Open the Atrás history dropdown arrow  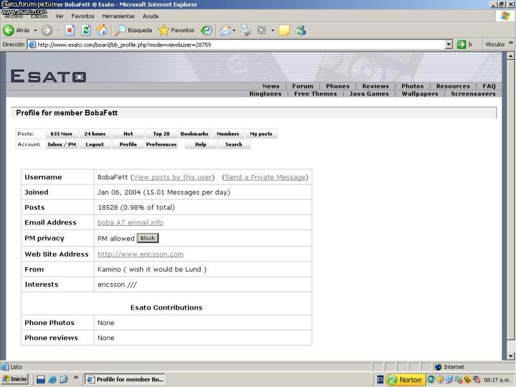[x=35, y=30]
